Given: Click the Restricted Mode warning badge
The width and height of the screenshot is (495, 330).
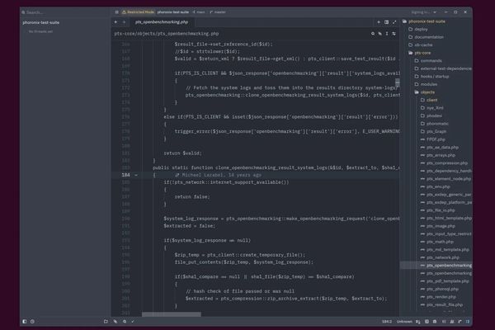Looking at the screenshot, I should 138,12.
